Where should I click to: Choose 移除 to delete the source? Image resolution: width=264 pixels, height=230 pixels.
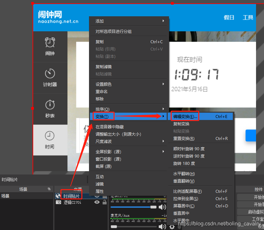click(129, 99)
